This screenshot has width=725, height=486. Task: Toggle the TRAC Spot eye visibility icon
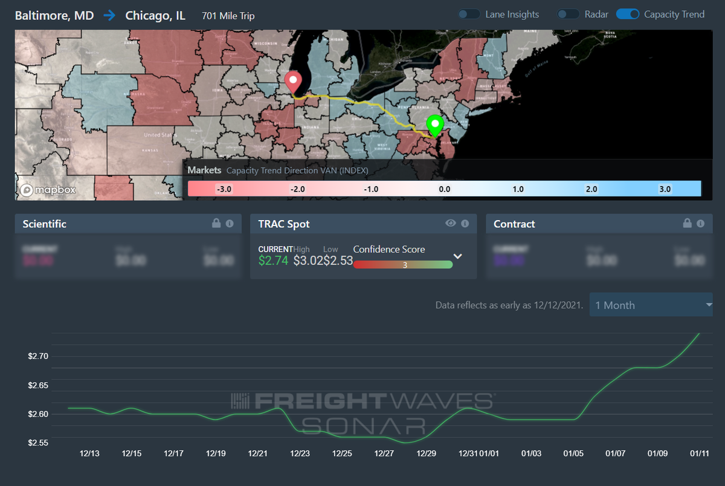click(451, 223)
